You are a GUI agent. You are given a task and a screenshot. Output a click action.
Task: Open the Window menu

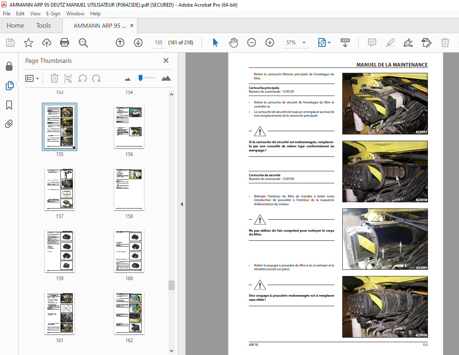pyautogui.click(x=75, y=14)
